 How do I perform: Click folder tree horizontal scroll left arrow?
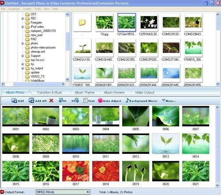point(3,84)
